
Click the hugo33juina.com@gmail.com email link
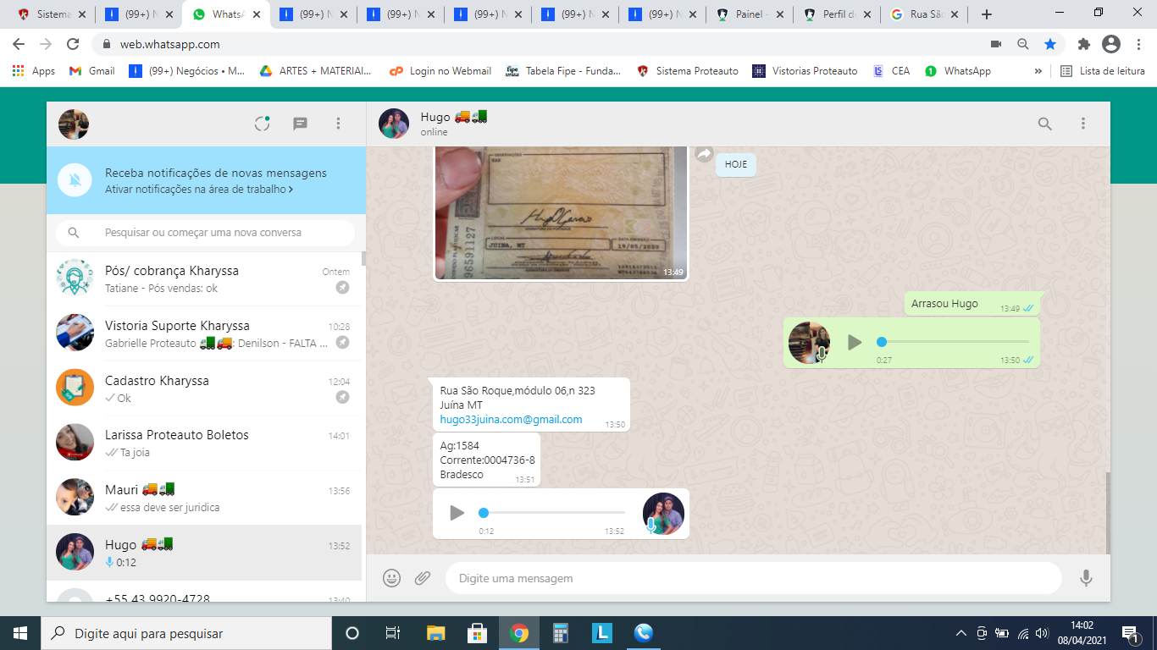[511, 420]
